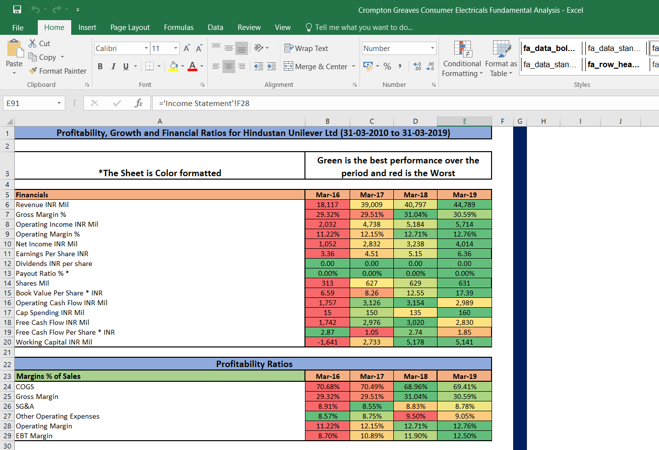Open Conditional Formatting menu
Viewport: 659px width, 450px height.
click(x=462, y=59)
